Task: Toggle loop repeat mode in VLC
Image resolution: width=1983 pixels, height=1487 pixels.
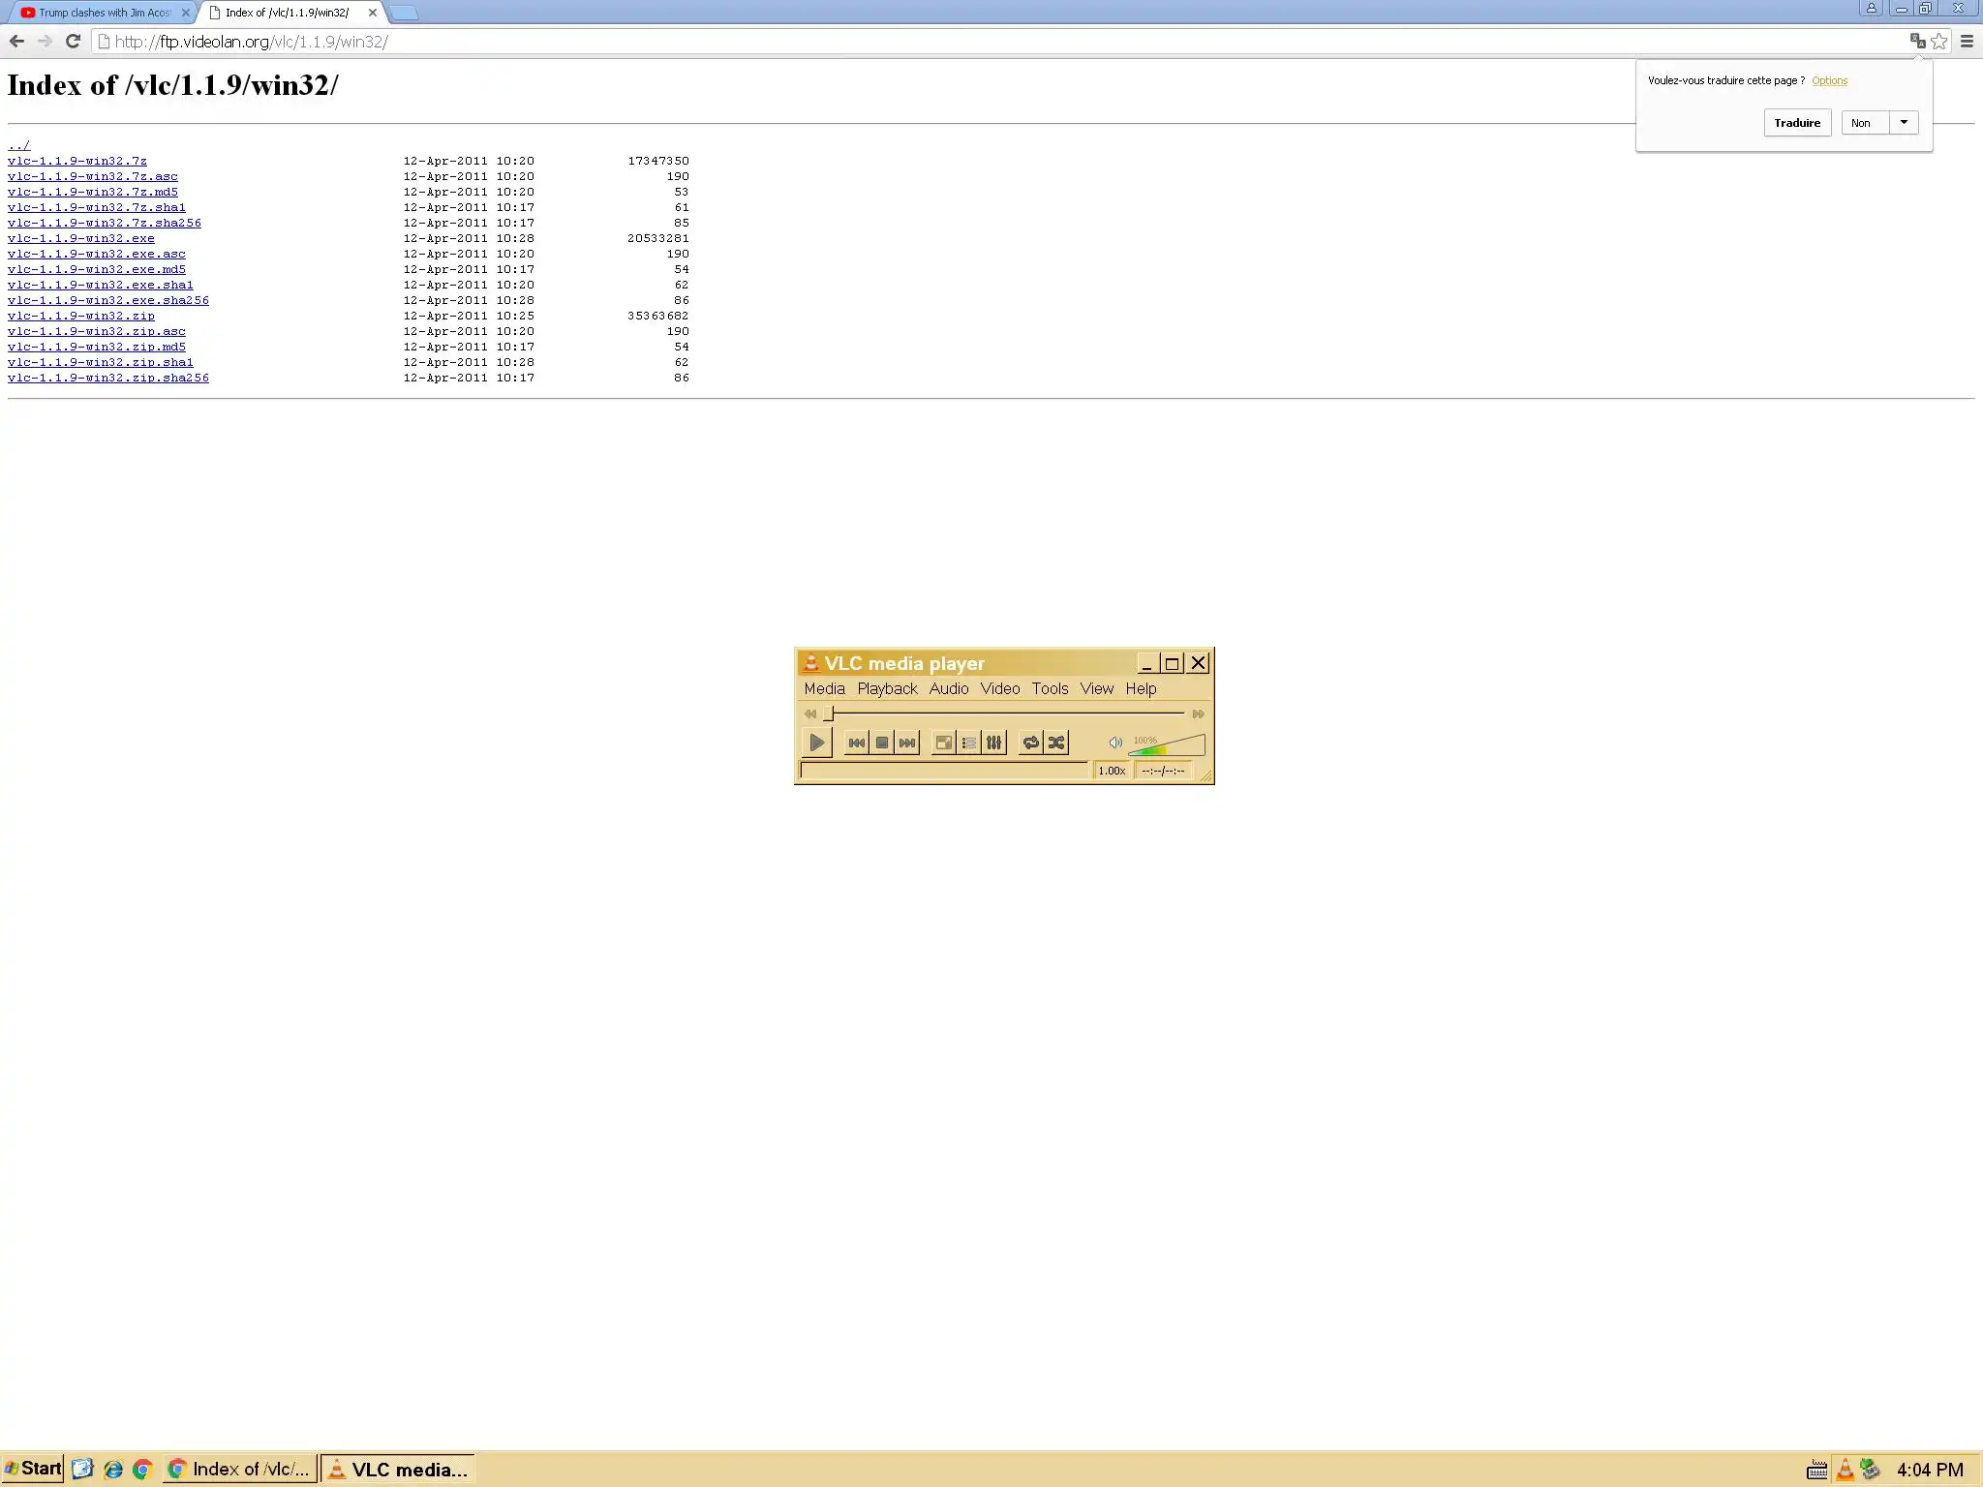Action: [x=1030, y=743]
